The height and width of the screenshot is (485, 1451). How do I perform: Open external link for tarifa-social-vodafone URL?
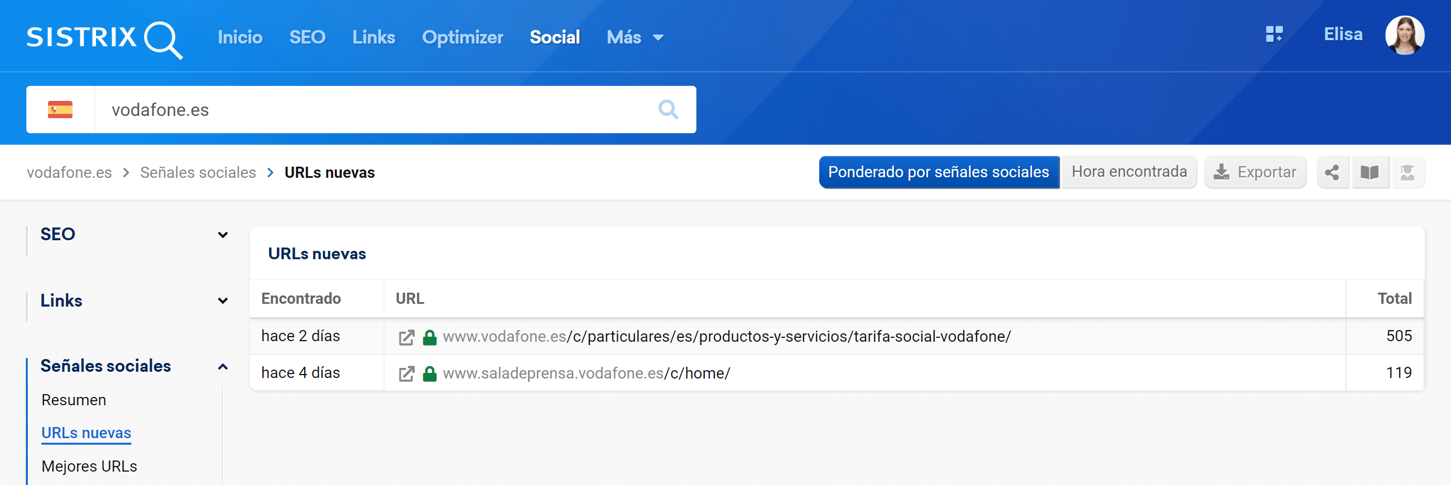(x=406, y=337)
